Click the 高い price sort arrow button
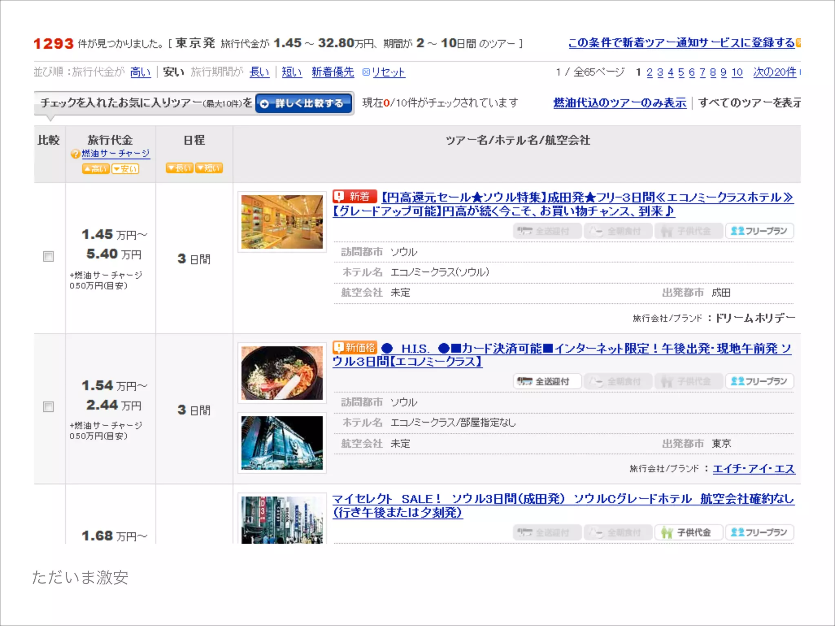Screen dimensions: 835x626 (95, 169)
